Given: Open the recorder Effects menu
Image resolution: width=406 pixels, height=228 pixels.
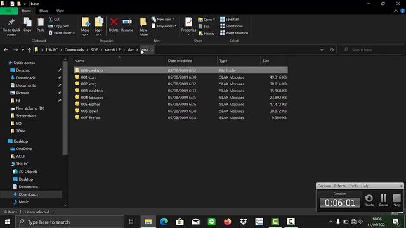Looking at the screenshot, I should (340, 186).
